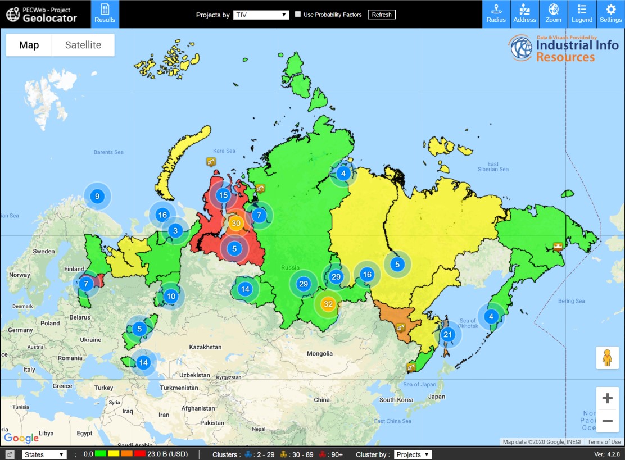Select the Map view tab

coord(29,45)
